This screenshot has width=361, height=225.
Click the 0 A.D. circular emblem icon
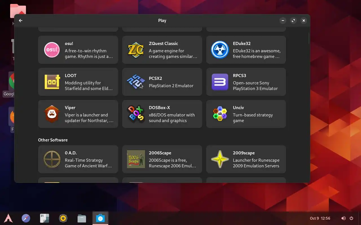pos(52,159)
